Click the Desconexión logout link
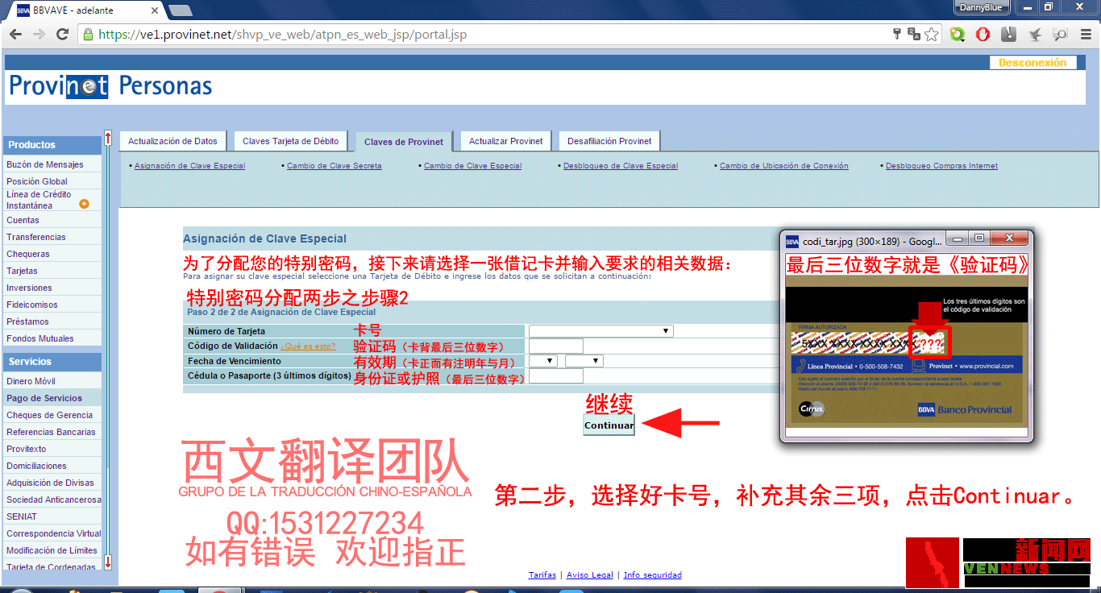The image size is (1101, 593). coord(1032,63)
